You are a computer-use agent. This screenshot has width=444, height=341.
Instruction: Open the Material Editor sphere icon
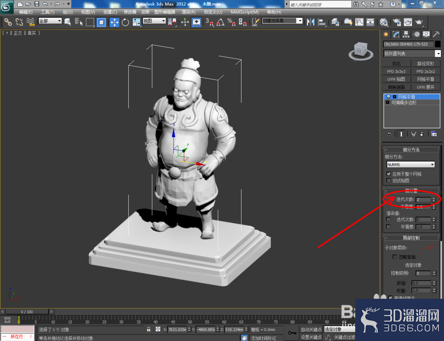pyautogui.click(x=384, y=22)
